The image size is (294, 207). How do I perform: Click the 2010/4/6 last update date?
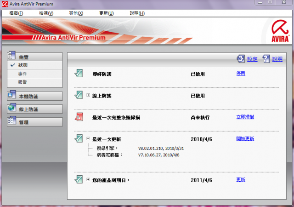tap(201, 139)
